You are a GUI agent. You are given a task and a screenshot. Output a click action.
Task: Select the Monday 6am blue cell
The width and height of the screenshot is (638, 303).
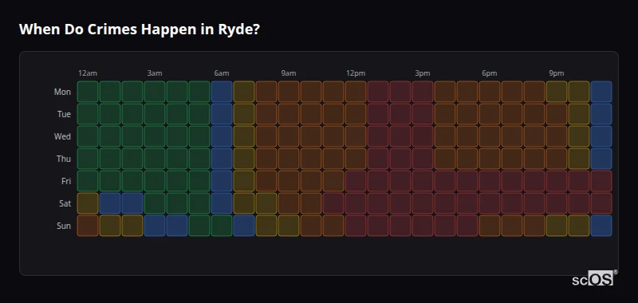click(x=222, y=92)
